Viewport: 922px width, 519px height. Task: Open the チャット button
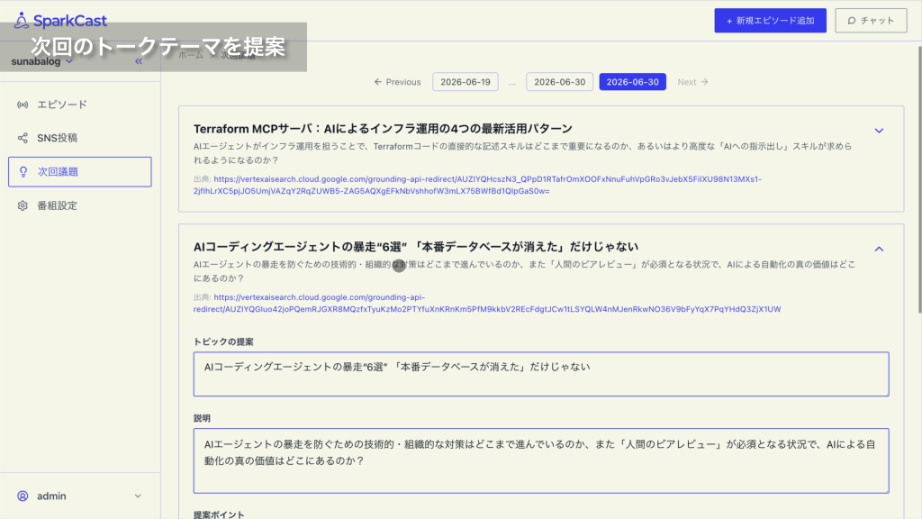[871, 21]
